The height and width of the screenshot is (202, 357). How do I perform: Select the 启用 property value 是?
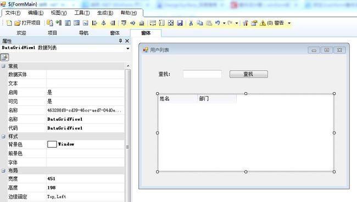(x=85, y=93)
